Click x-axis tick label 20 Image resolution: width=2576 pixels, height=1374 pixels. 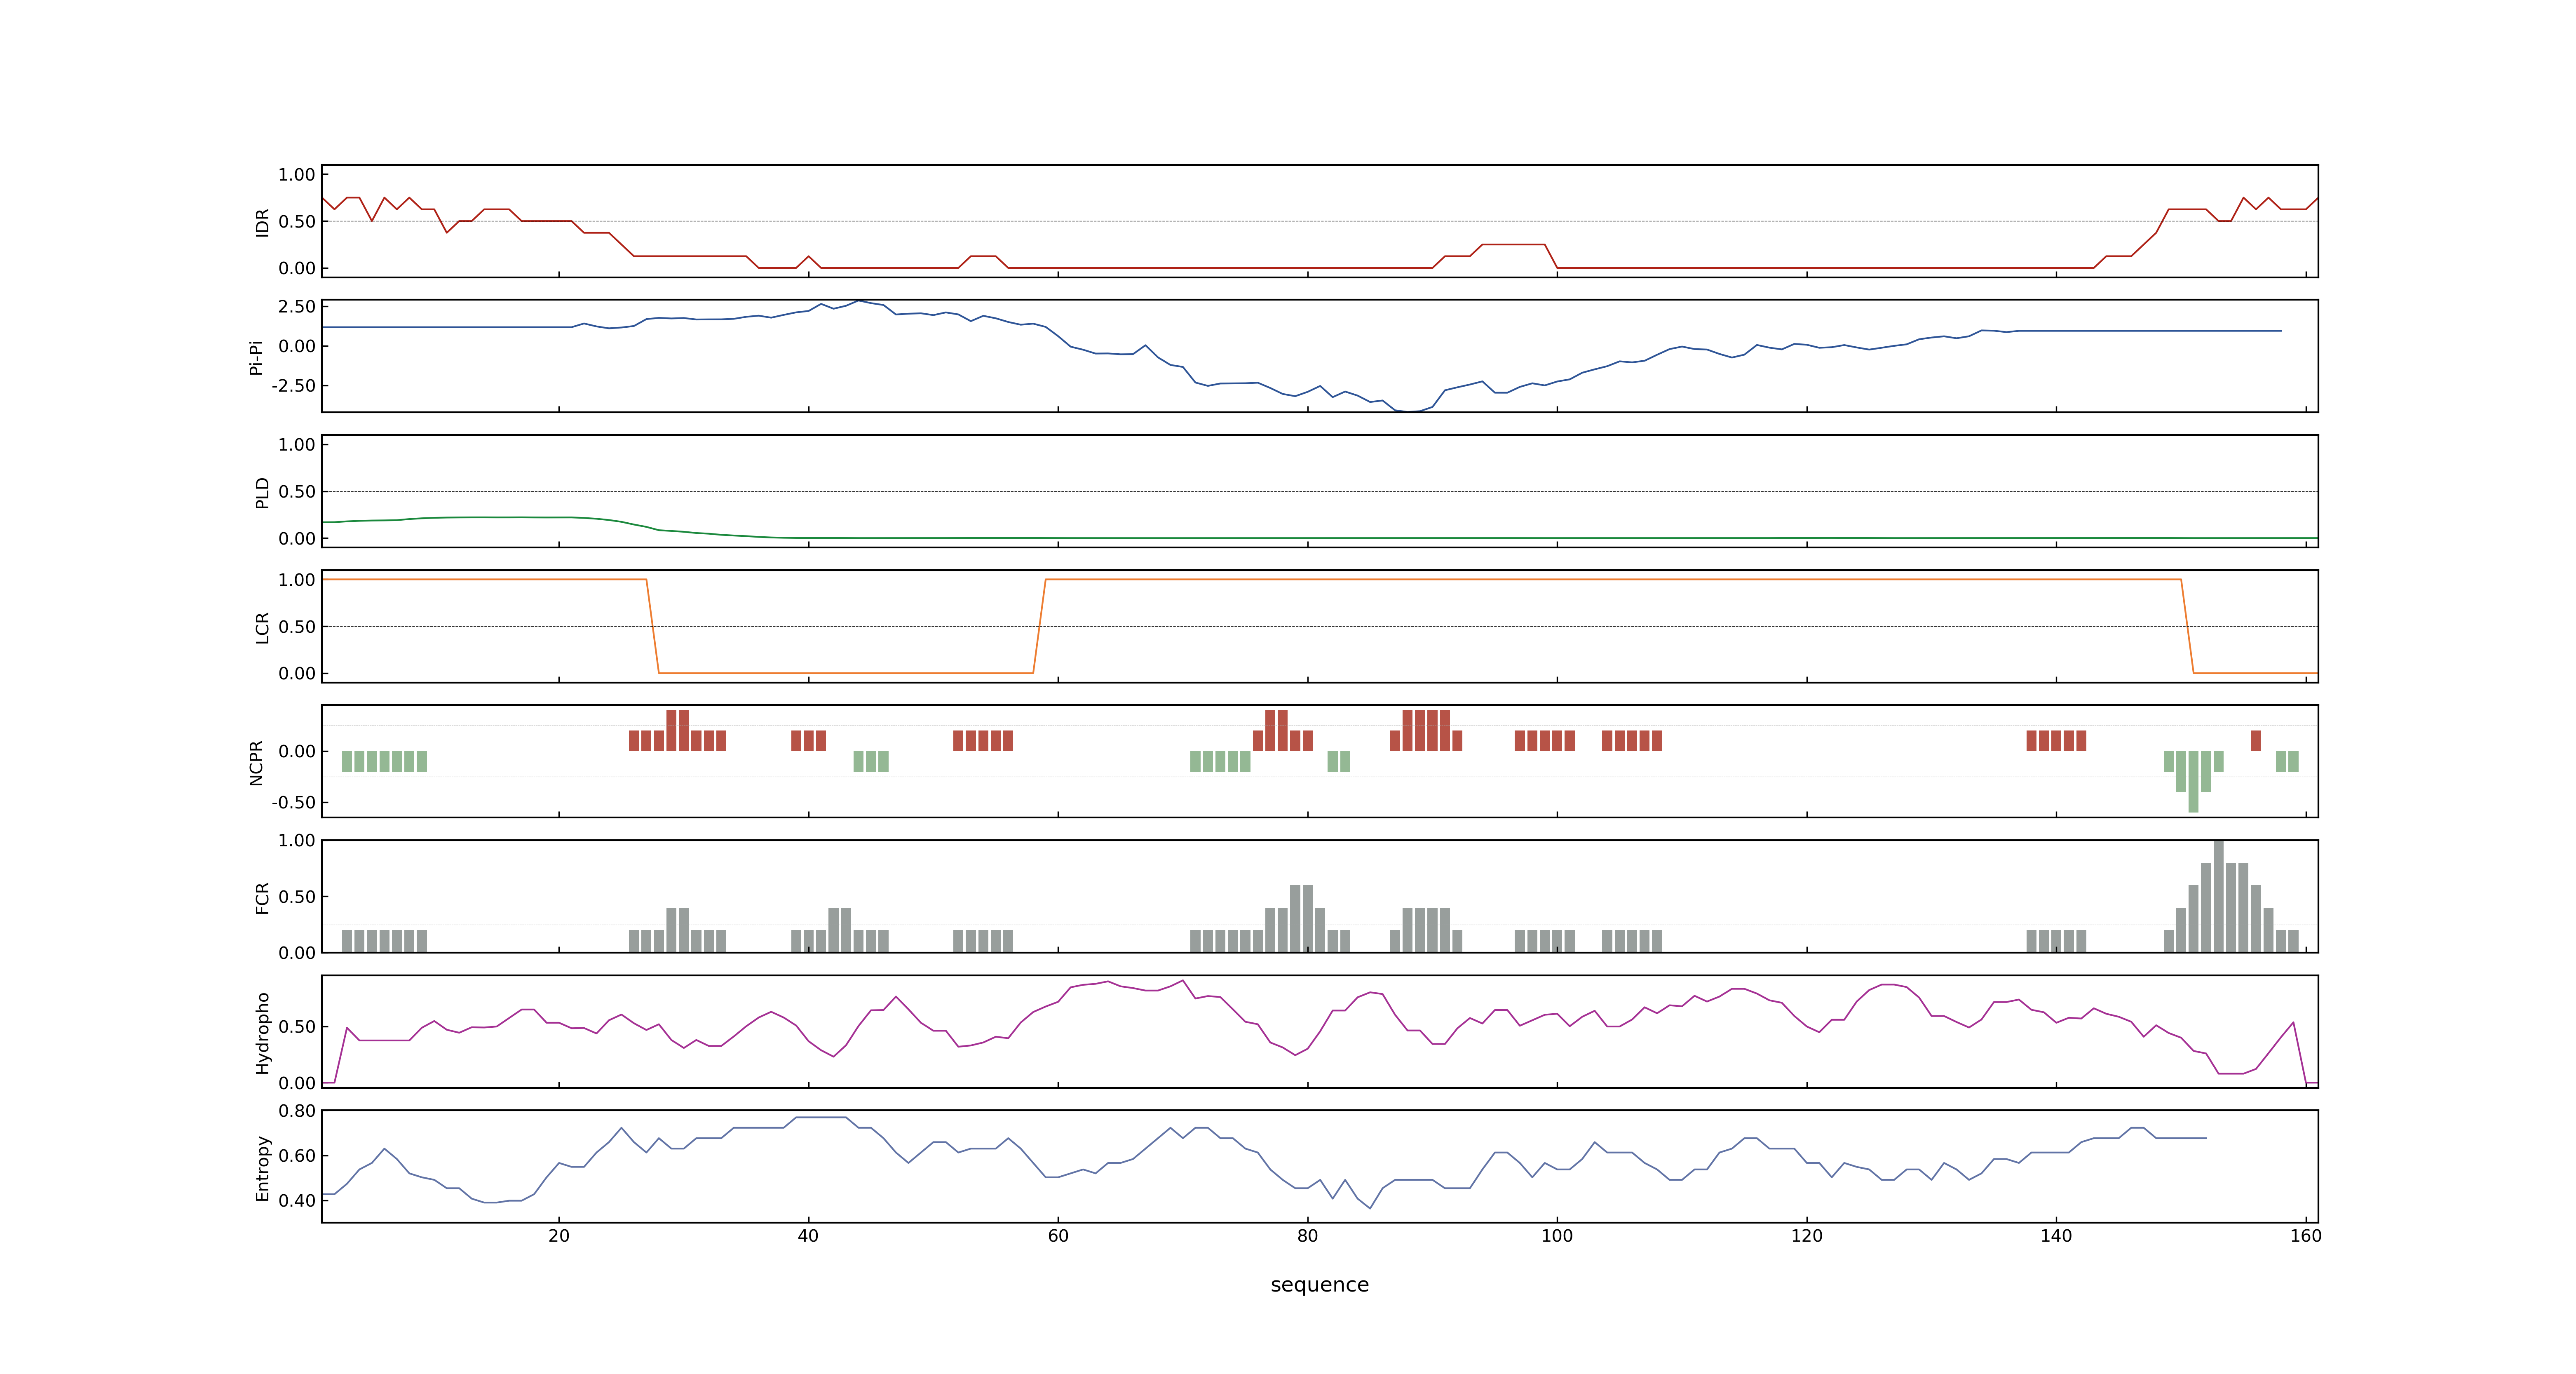559,1236
